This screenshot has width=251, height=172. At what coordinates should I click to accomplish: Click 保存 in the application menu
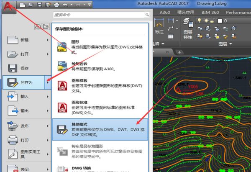[x=24, y=68]
